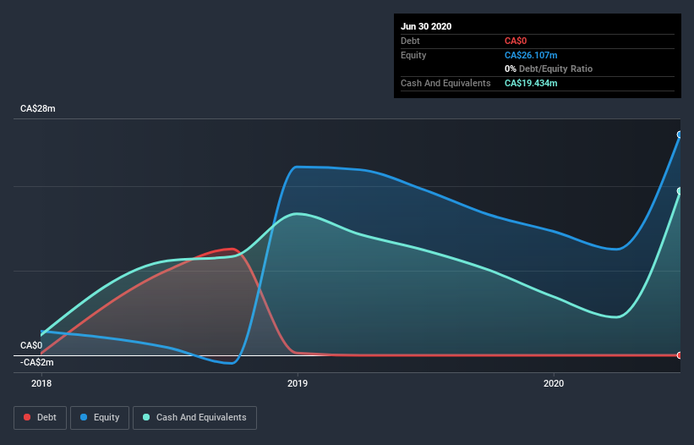Toggle the Equity series legend button
The height and width of the screenshot is (445, 694).
click(100, 418)
